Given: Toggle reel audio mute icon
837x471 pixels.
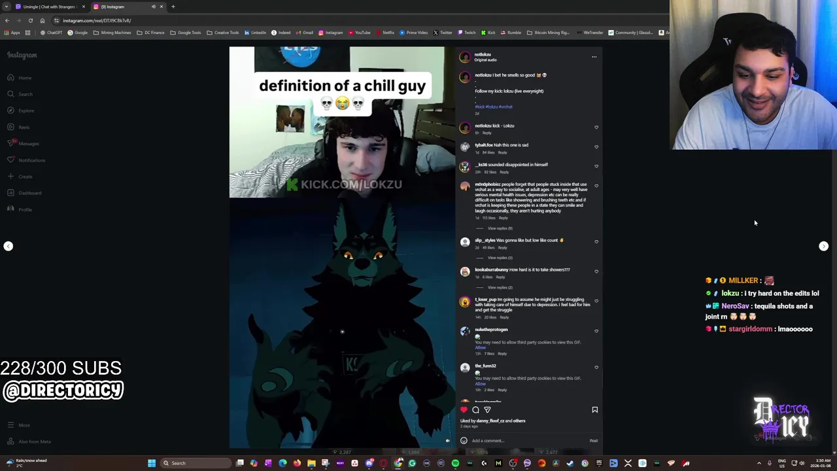Looking at the screenshot, I should (447, 441).
